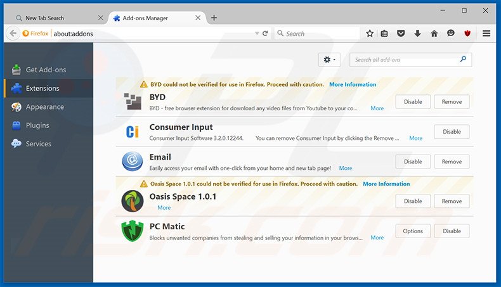Select Extensions in the sidebar
Screen dimensions: 501x287
(49, 88)
